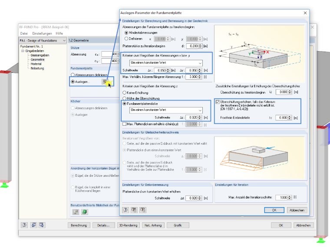The width and height of the screenshot is (330, 247).
Task: Go to next table icon in RF-FUND Pro
Action: 42,225
